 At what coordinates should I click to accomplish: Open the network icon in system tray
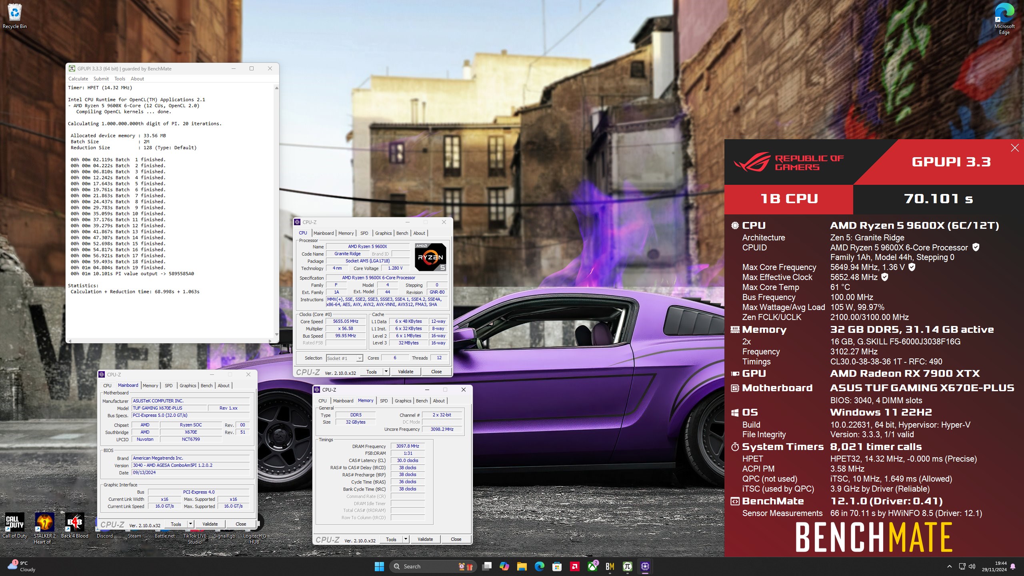coord(962,566)
